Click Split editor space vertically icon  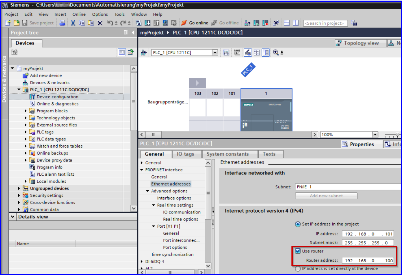tap(296, 23)
